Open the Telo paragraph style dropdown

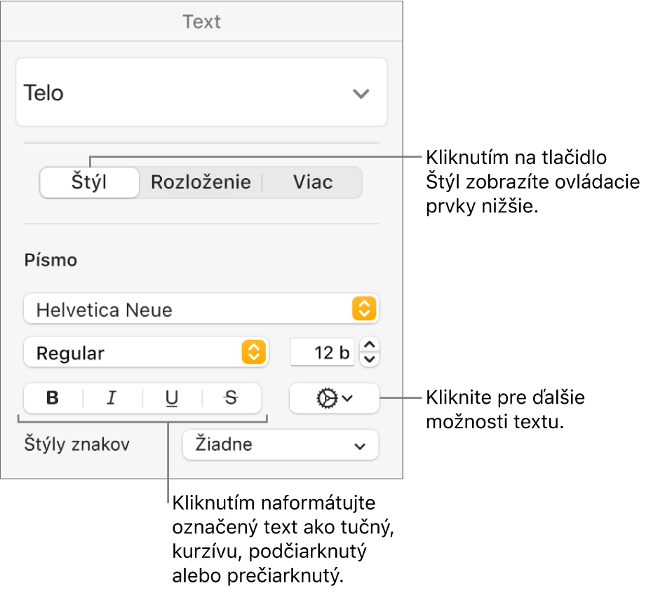201,92
